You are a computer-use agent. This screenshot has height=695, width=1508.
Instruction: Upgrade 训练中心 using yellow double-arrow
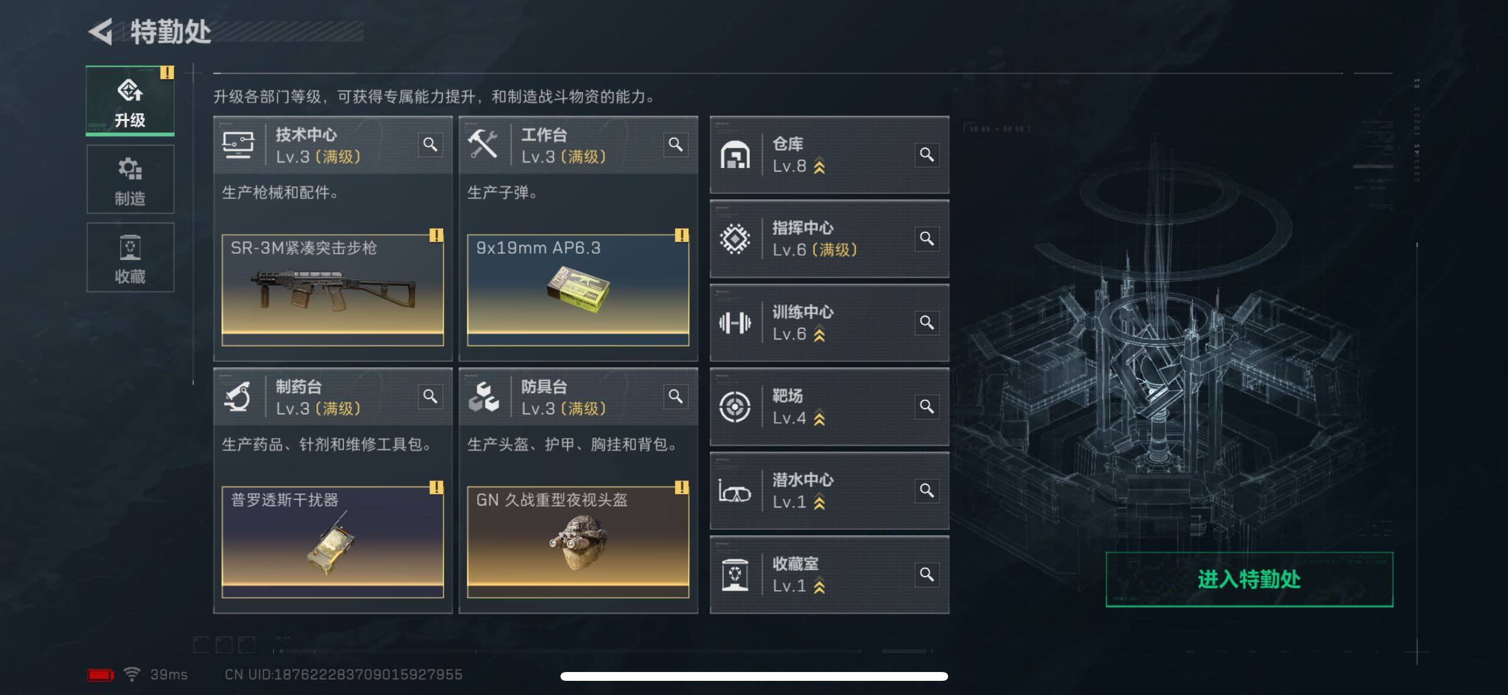click(x=819, y=334)
